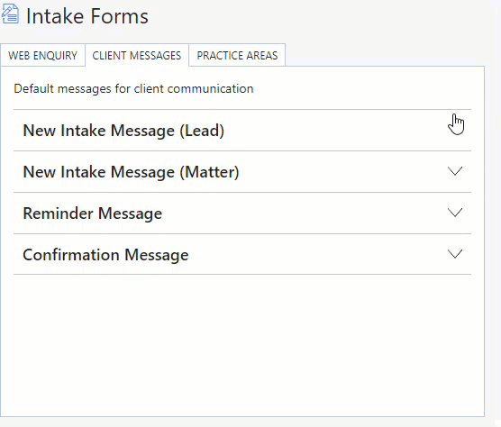Click blank space in the Reminder Message row
Viewport: 501px width, 427px height.
click(304, 213)
